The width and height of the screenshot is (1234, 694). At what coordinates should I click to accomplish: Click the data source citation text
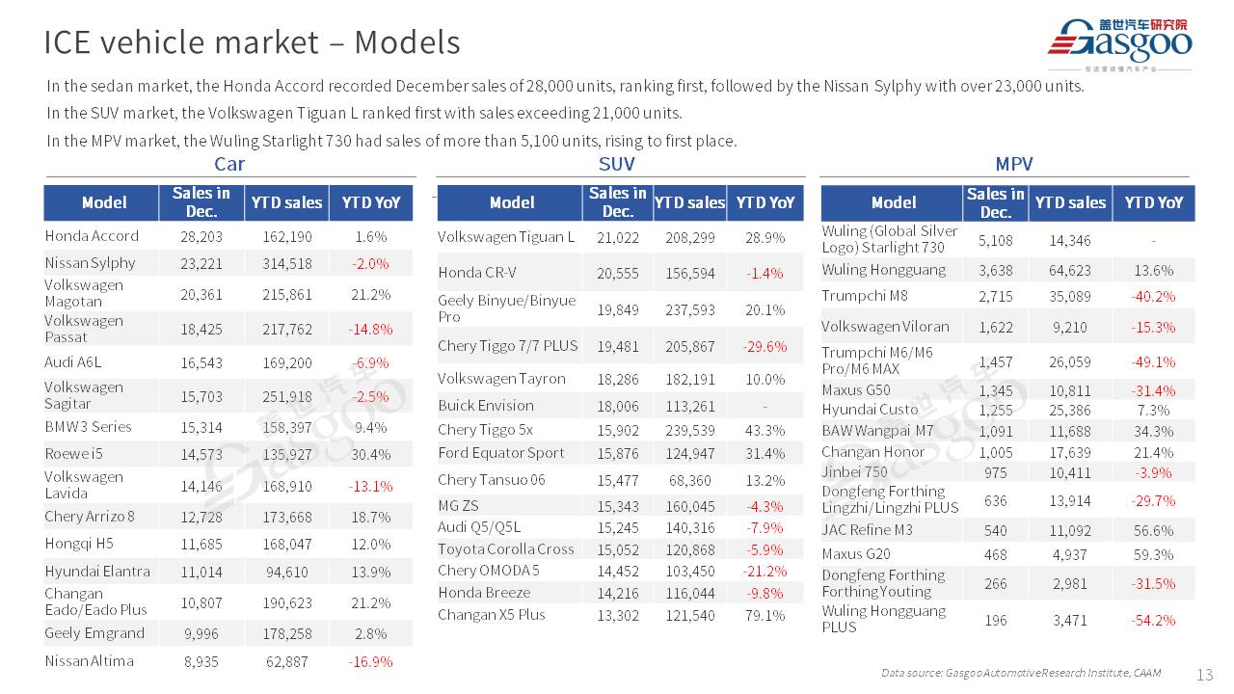click(x=1021, y=673)
